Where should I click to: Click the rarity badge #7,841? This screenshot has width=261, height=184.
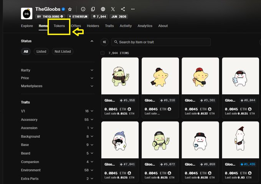coord(127,164)
